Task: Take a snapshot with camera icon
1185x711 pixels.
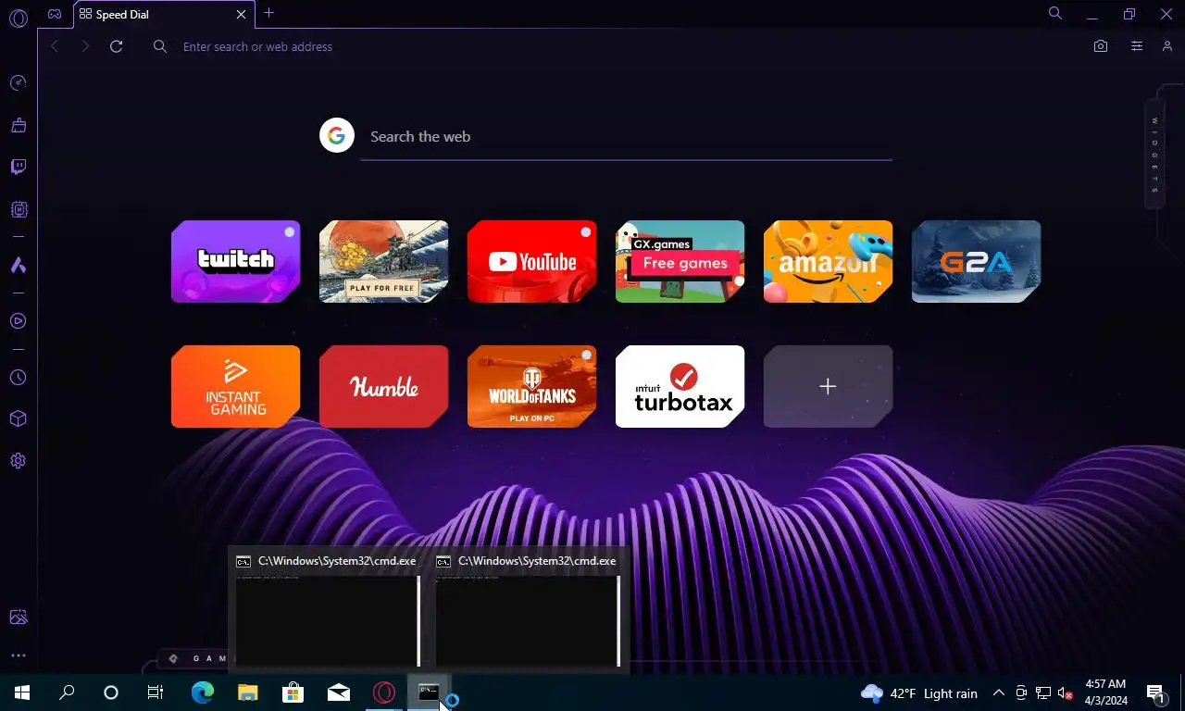Action: [1101, 46]
